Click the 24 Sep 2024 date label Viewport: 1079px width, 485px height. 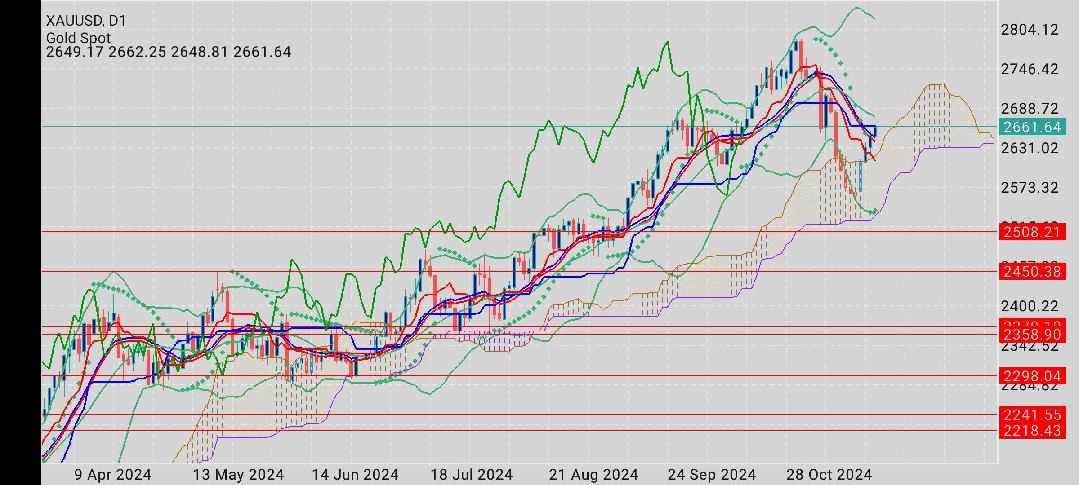[712, 475]
